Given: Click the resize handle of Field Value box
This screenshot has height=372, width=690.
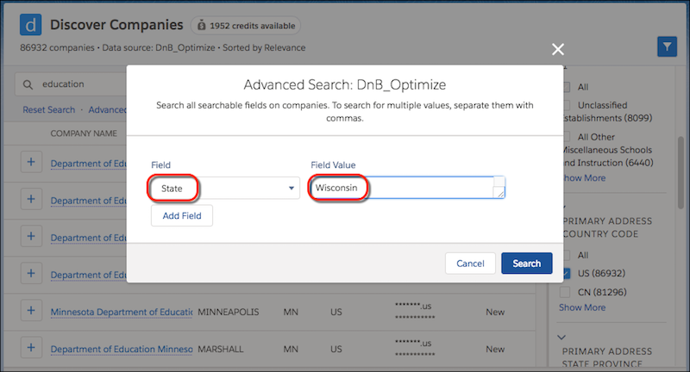Looking at the screenshot, I should [500, 192].
